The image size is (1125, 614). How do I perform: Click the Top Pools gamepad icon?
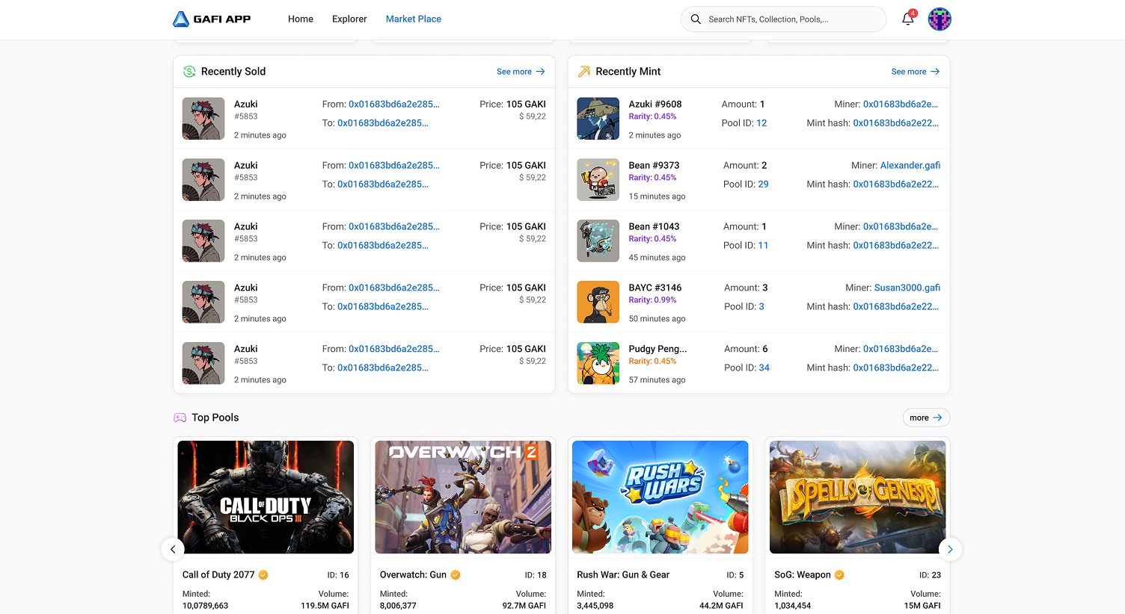point(180,418)
